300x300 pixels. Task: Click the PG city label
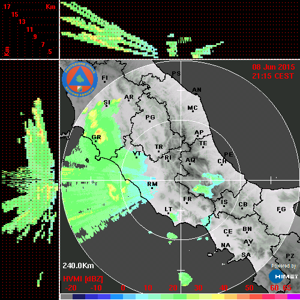click(x=150, y=117)
